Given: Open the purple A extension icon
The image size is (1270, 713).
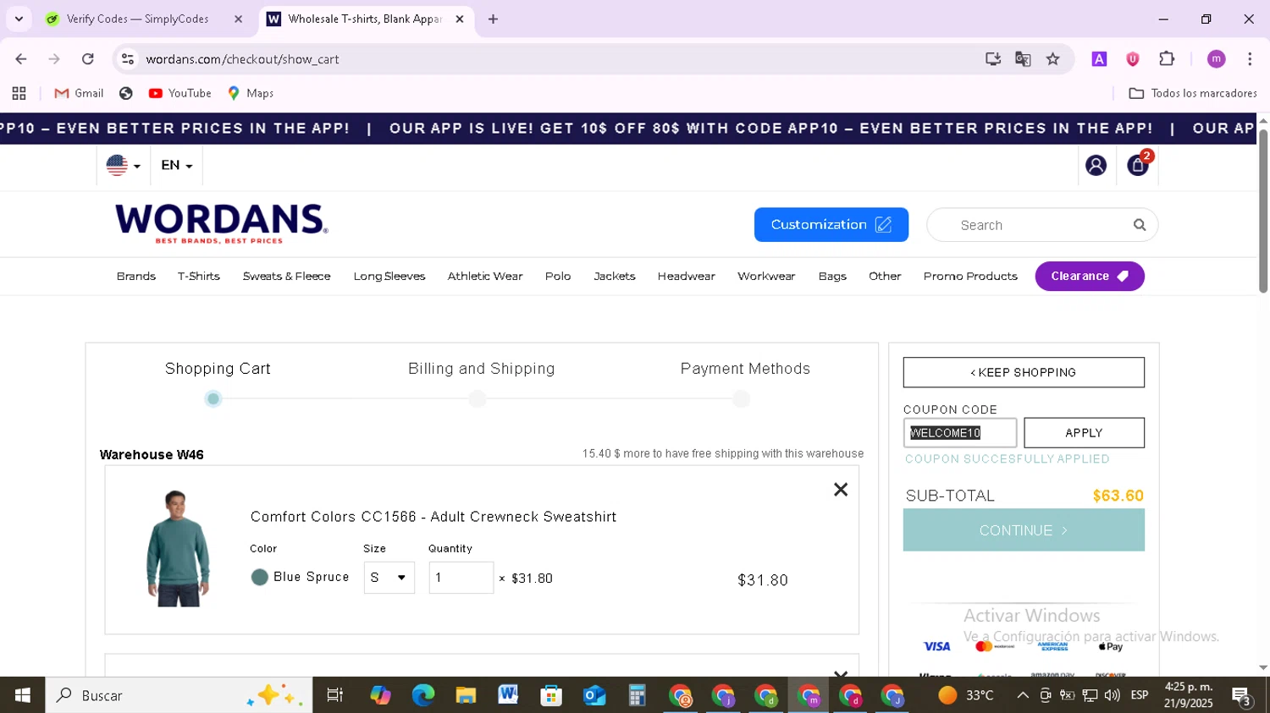Looking at the screenshot, I should click(1099, 59).
